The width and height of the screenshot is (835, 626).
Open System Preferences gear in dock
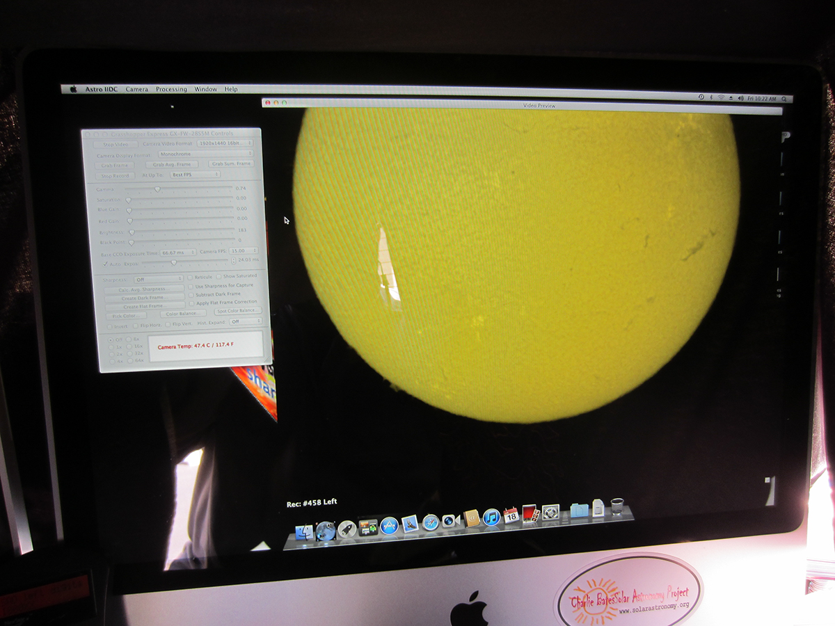550,511
